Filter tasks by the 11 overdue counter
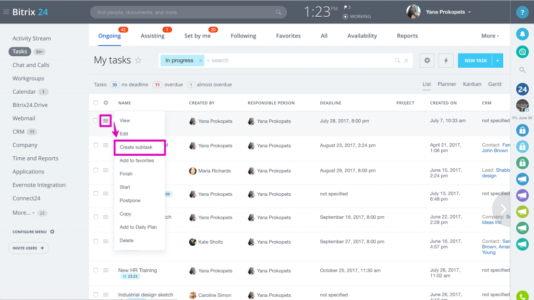The image size is (534, 300). (x=157, y=85)
